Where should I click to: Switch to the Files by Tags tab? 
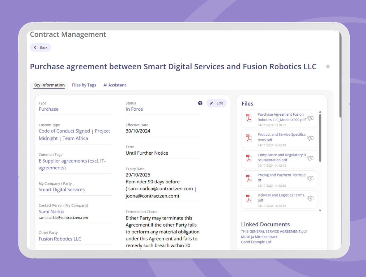tap(84, 85)
